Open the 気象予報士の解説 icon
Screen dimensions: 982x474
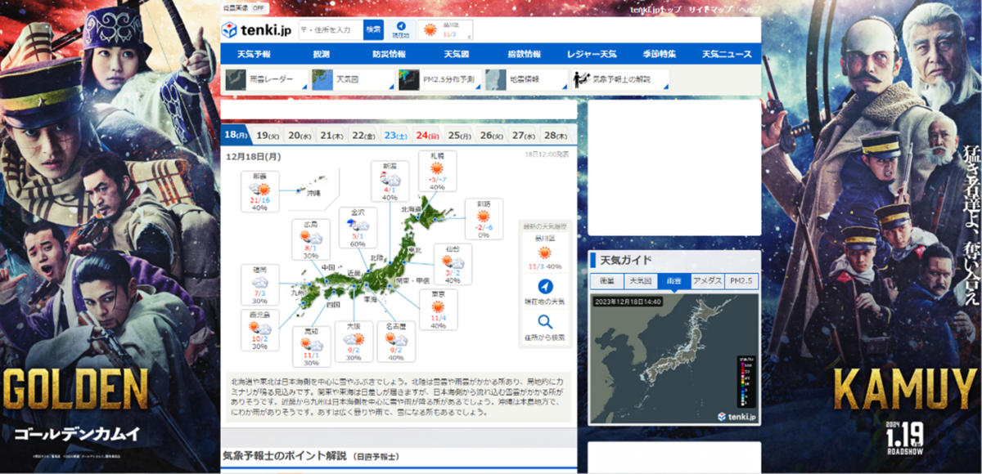point(581,79)
